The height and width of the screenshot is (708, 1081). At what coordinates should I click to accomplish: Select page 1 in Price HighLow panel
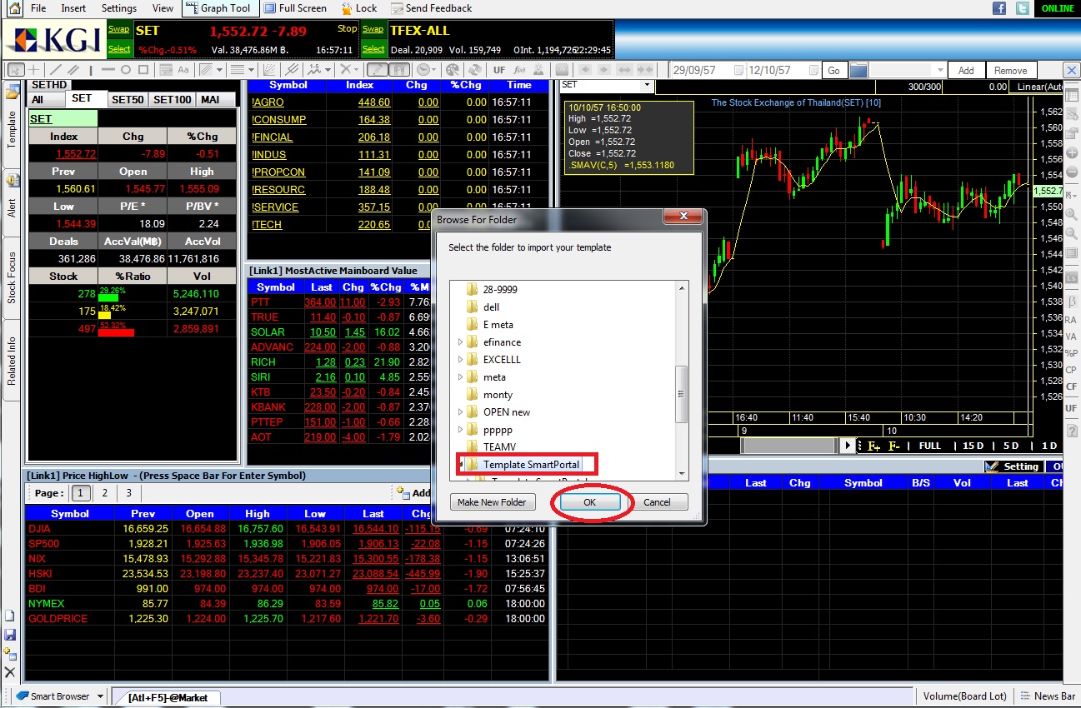click(82, 493)
